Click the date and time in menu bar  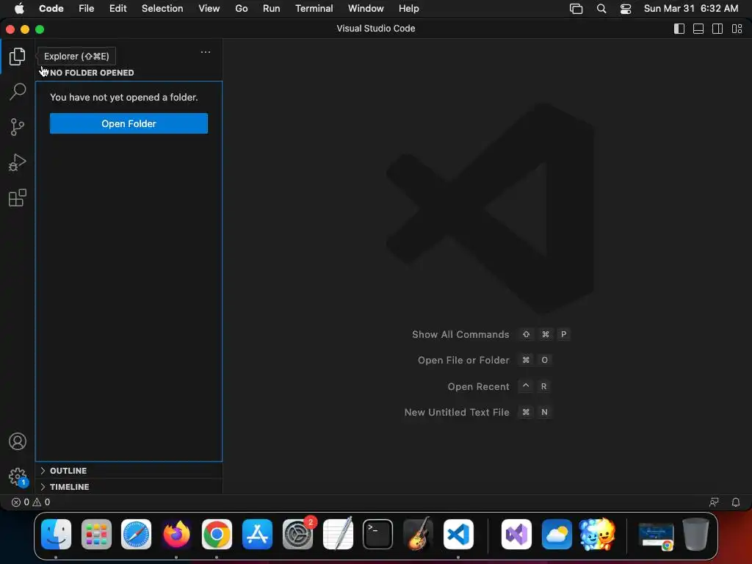690,9
